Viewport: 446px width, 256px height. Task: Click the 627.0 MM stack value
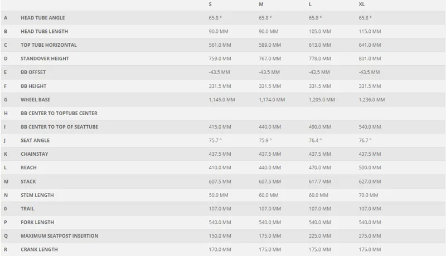[370, 181]
